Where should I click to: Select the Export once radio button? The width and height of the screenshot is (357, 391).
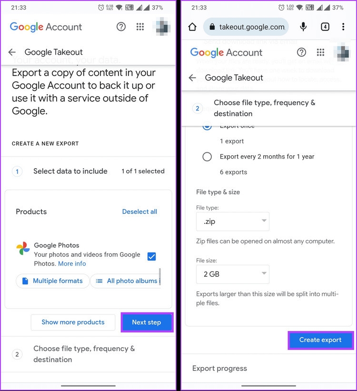tap(207, 126)
